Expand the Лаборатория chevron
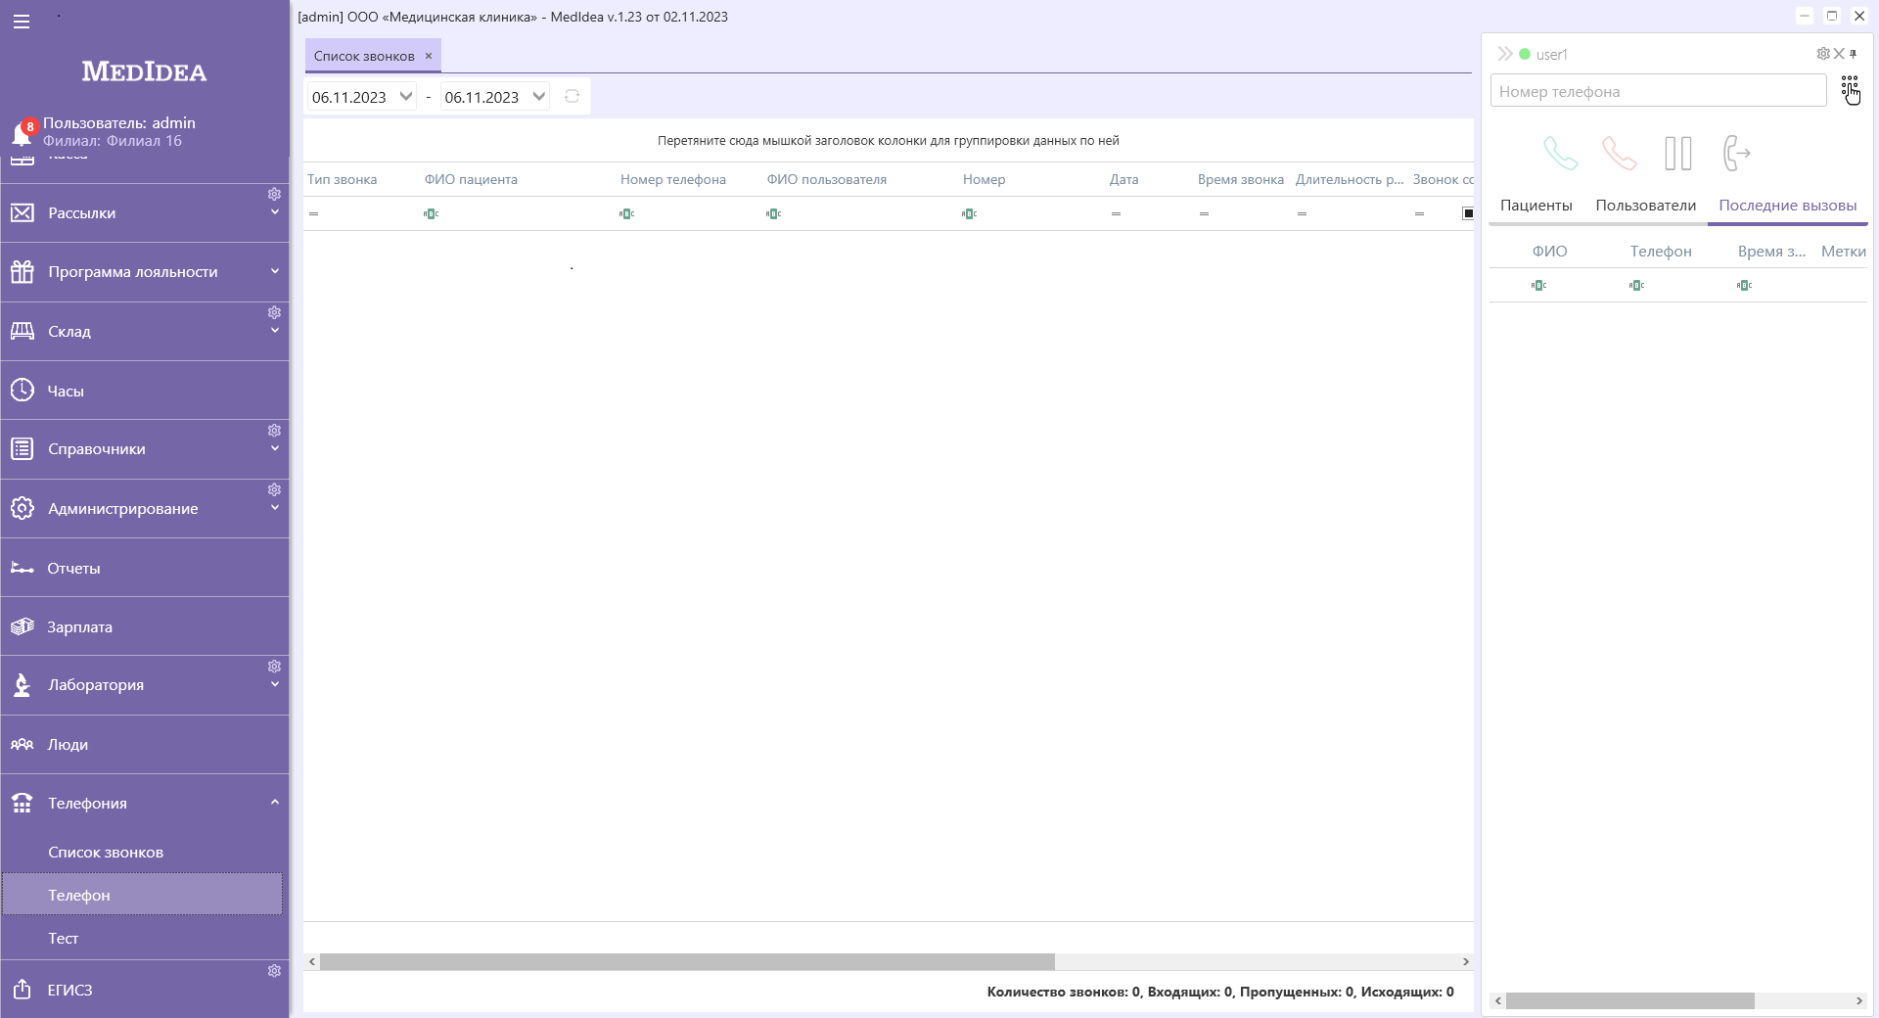1879x1018 pixels. [275, 684]
